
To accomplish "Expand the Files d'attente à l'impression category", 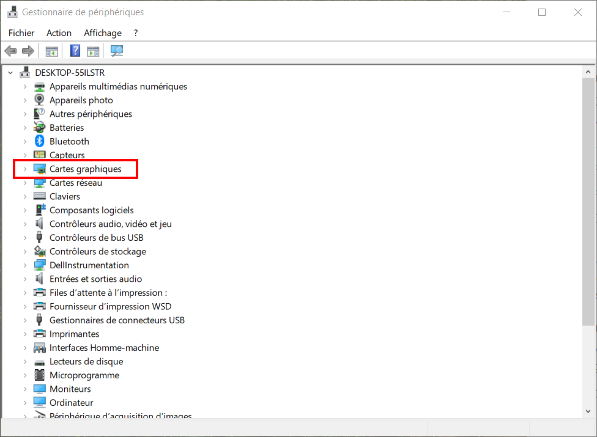I will pyautogui.click(x=25, y=293).
